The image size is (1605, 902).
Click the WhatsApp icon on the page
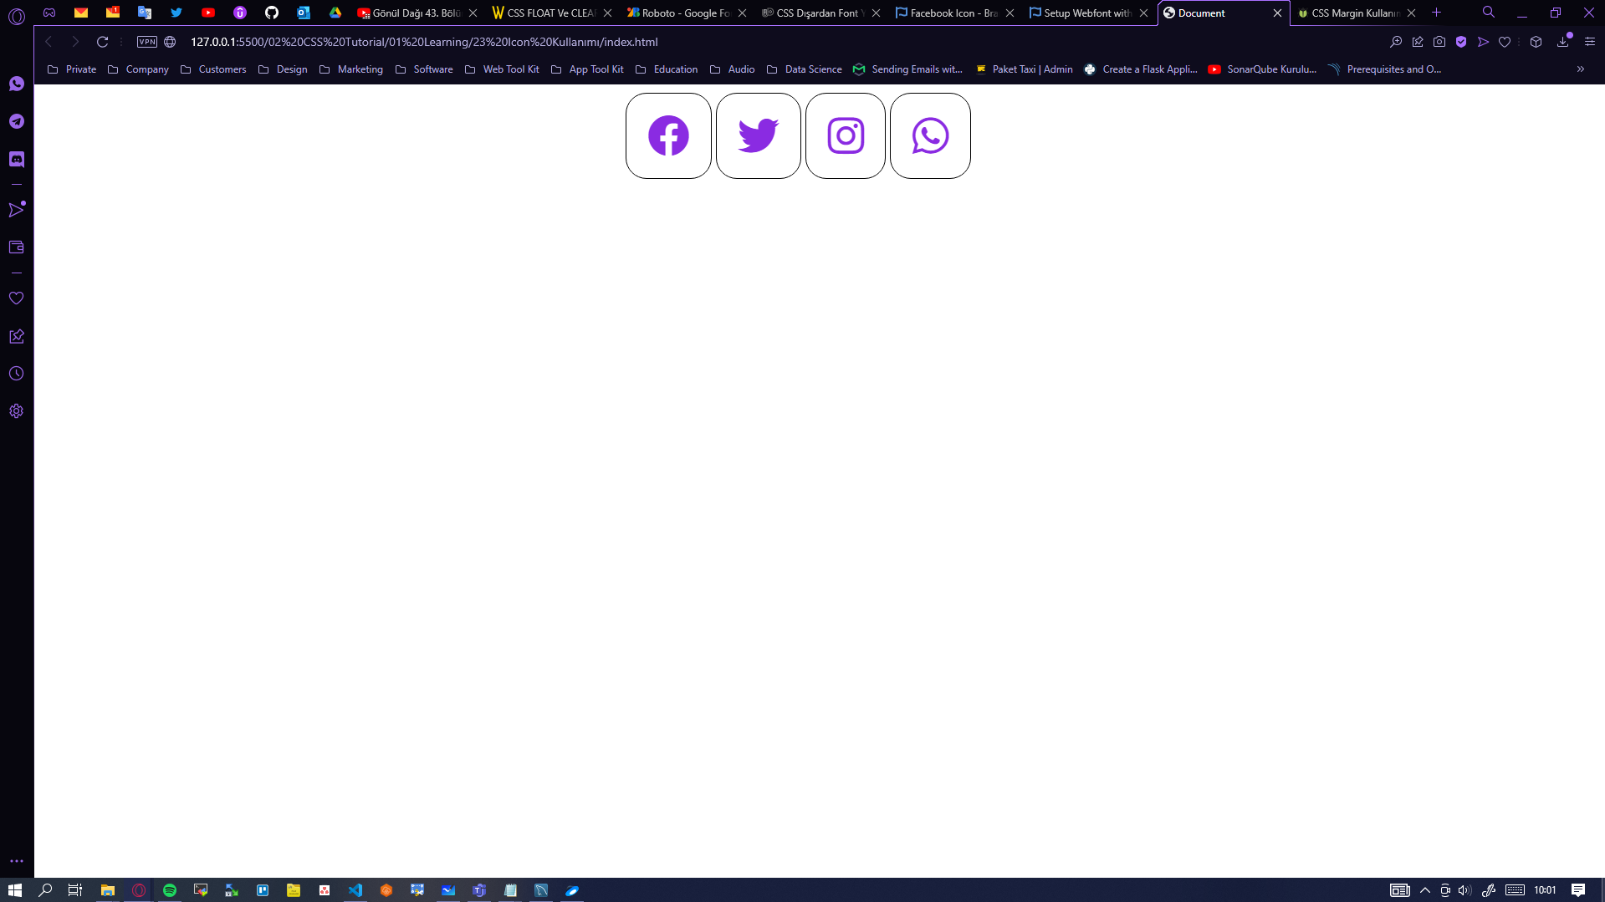pos(930,135)
